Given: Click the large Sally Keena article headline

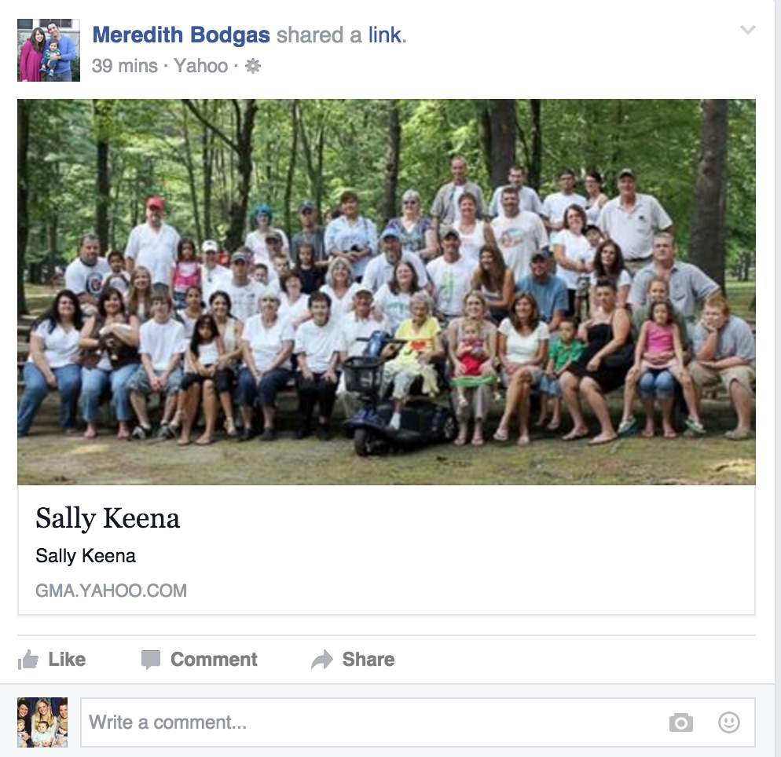Looking at the screenshot, I should point(108,518).
